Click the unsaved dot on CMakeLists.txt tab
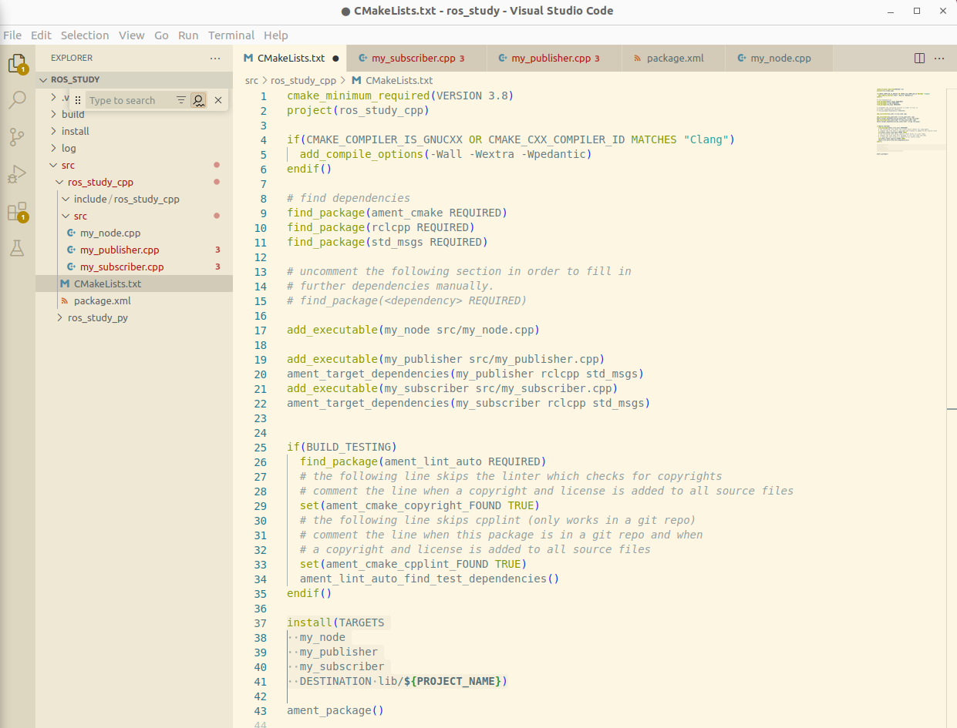Viewport: 957px width, 728px height. tap(335, 58)
